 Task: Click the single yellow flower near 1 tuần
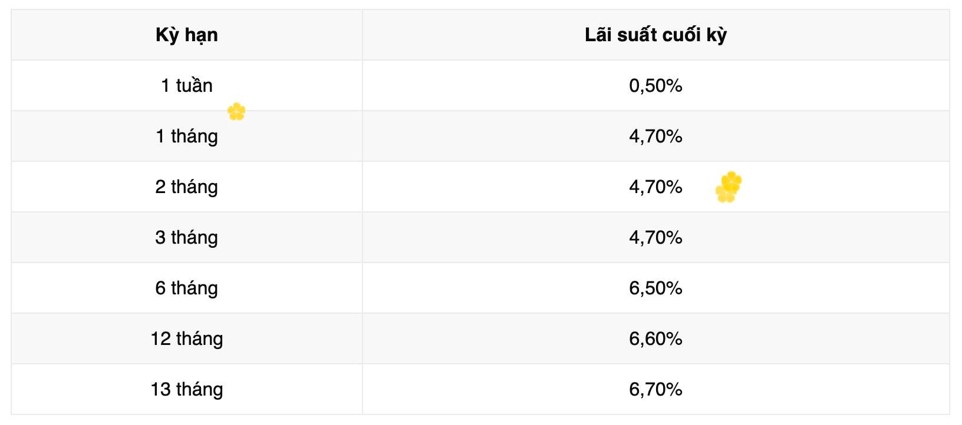point(236,111)
